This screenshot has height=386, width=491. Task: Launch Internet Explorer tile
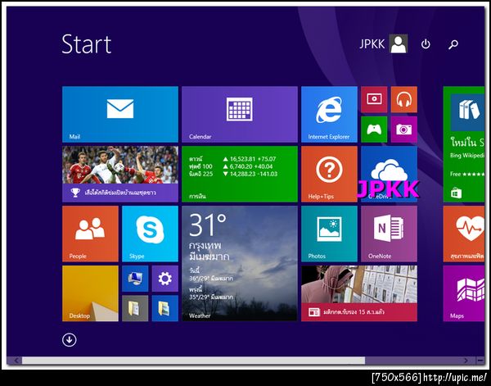pyautogui.click(x=329, y=115)
